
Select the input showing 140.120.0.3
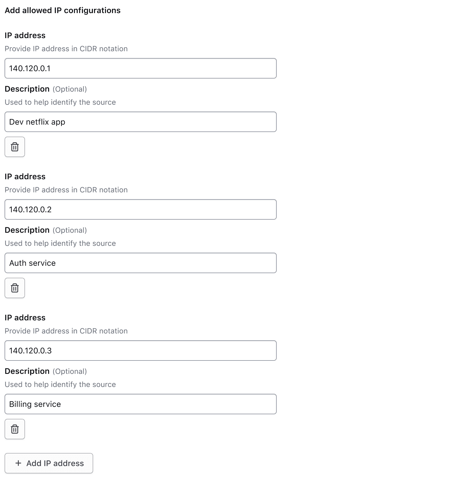[140, 351]
